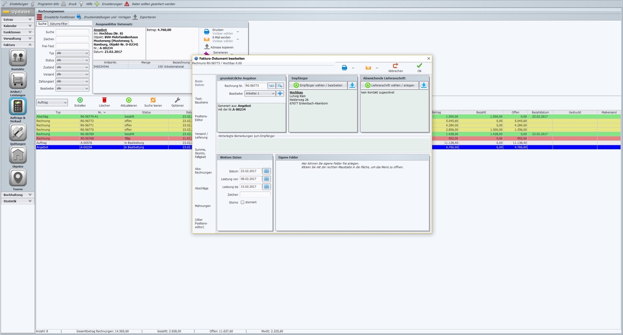Click the Löschen trash icon
Viewport: 623px width, 335px height.
pyautogui.click(x=104, y=100)
